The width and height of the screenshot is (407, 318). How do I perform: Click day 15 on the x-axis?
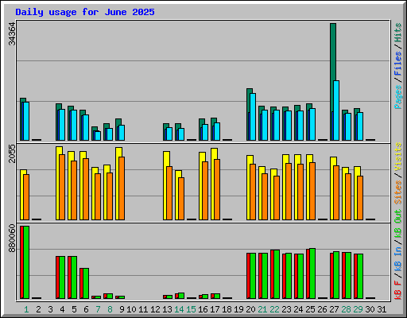(x=191, y=309)
